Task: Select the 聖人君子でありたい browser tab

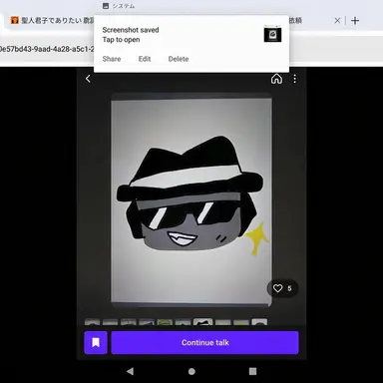Action: [53, 21]
